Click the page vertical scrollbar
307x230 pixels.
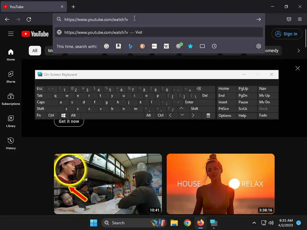click(x=306, y=38)
